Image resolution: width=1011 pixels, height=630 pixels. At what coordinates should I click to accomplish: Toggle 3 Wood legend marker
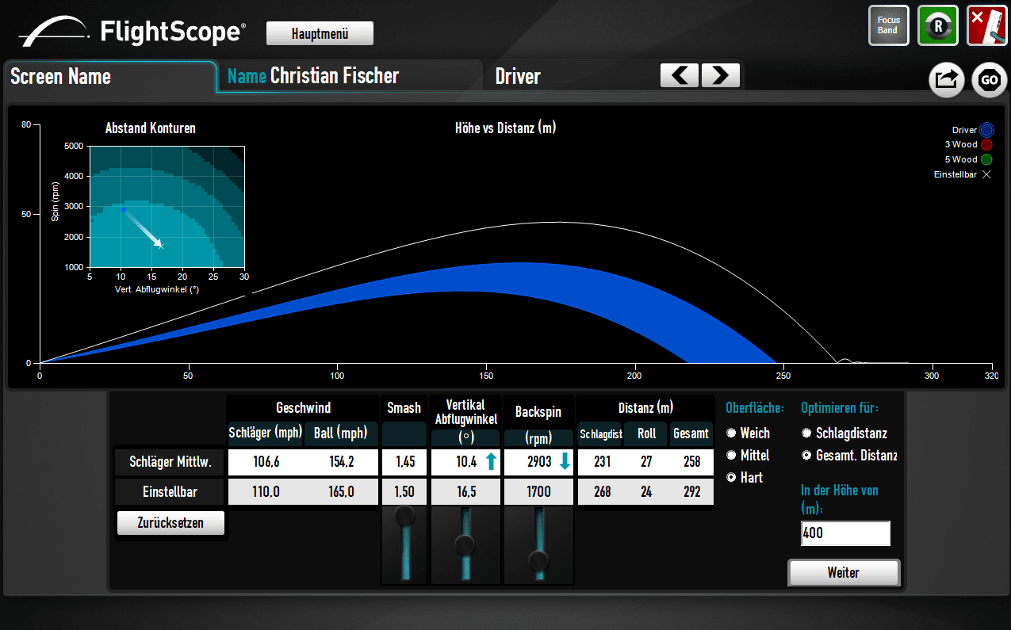click(986, 145)
